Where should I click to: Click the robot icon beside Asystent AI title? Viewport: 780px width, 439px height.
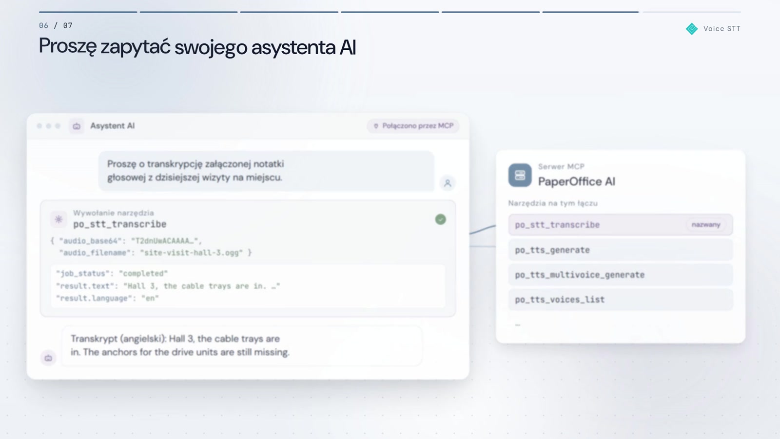click(77, 126)
